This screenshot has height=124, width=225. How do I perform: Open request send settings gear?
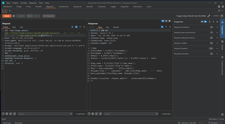14,16
